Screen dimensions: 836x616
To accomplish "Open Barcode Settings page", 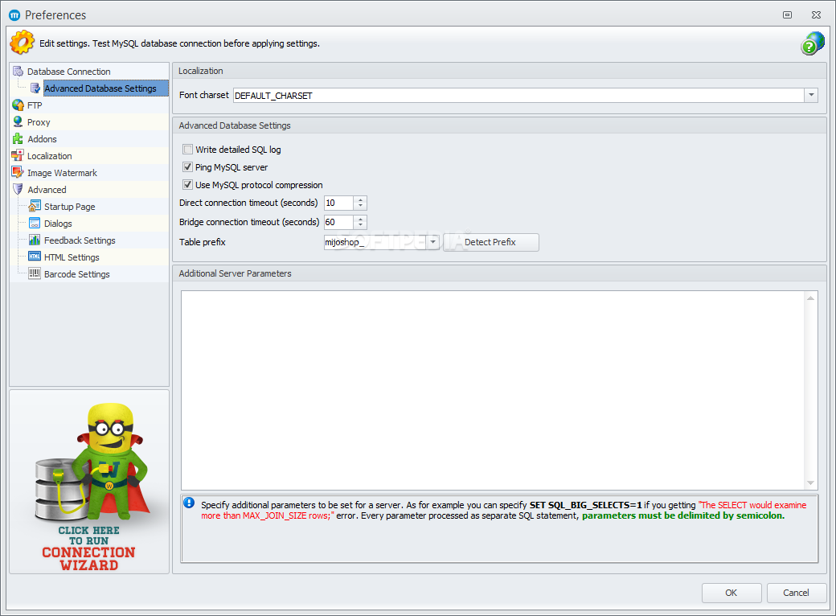I will tap(77, 274).
